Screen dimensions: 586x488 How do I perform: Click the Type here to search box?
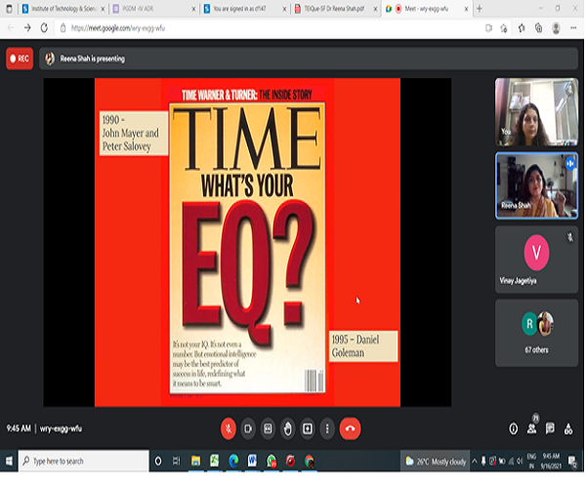click(x=84, y=461)
